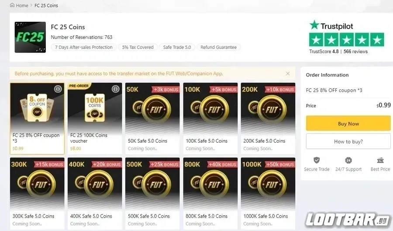Click the FC25 game logo image
Image resolution: width=393 pixels, height=231 pixels.
pos(30,37)
